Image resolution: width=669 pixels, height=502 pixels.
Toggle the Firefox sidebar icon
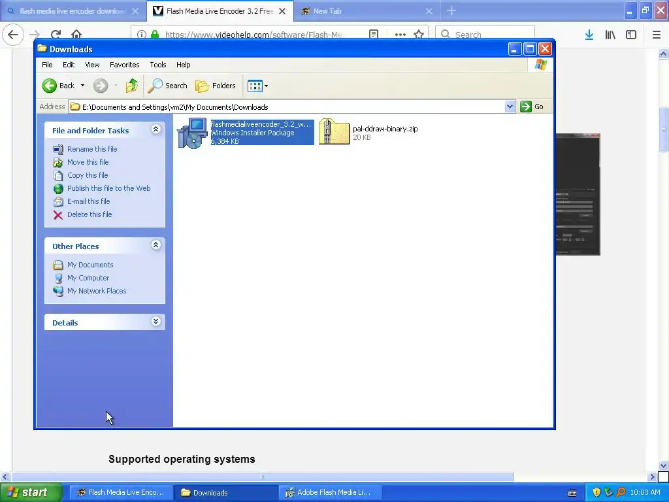[x=631, y=35]
